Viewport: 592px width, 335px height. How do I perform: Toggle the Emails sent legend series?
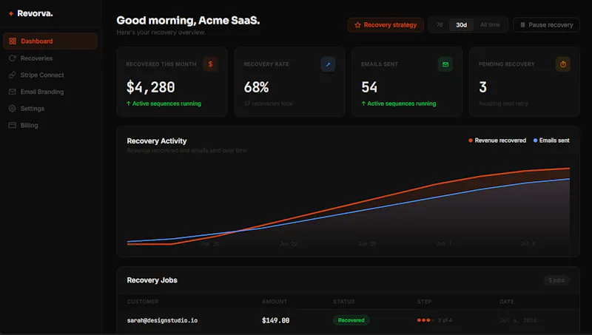[551, 141]
